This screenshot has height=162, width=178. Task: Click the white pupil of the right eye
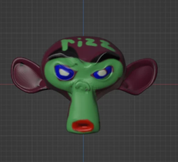tap(102, 73)
